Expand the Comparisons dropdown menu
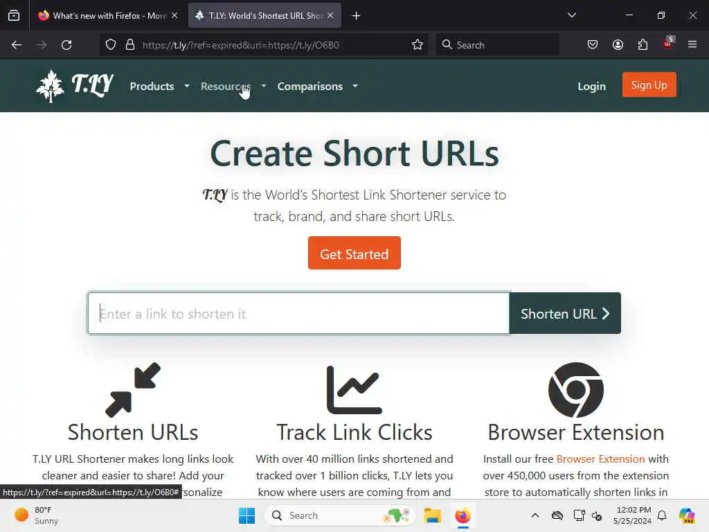The width and height of the screenshot is (709, 532). tap(317, 86)
